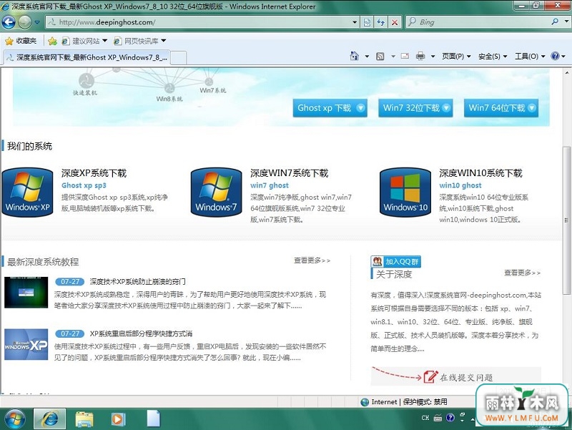This screenshot has width=572, height=430.
Task: Click the Windows XP logo tile
Action: pyautogui.click(x=27, y=192)
